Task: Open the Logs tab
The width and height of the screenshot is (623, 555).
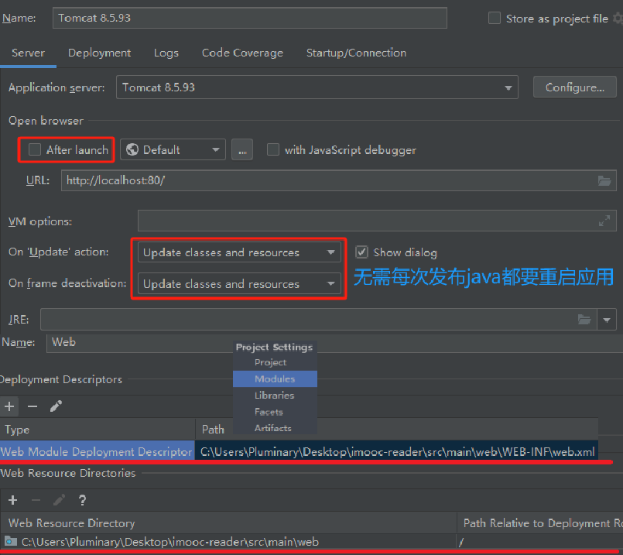Action: pos(166,53)
